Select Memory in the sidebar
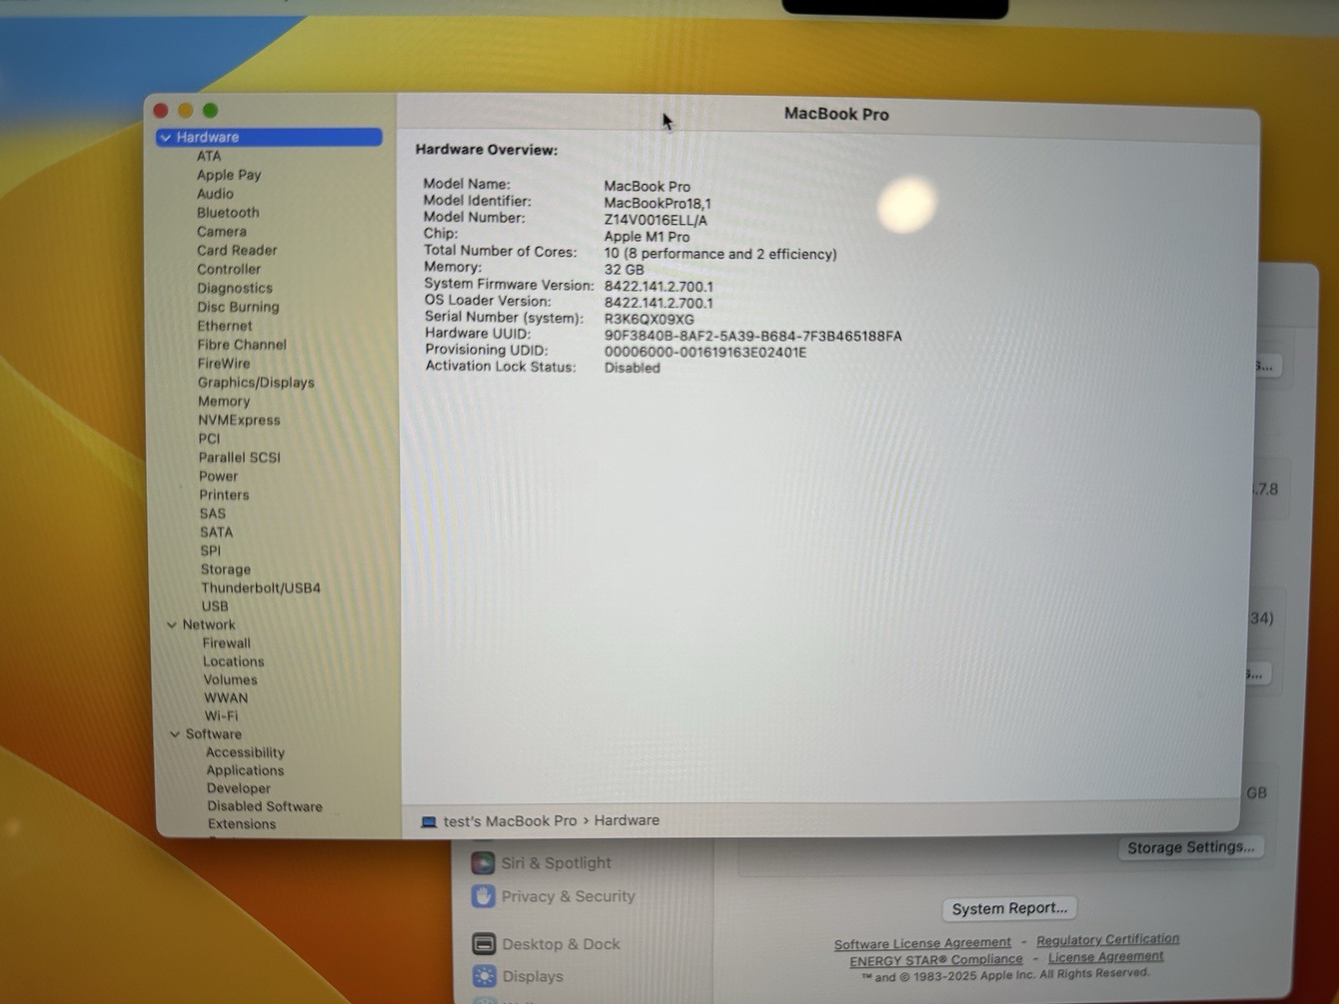Viewport: 1339px width, 1004px height. pos(223,402)
